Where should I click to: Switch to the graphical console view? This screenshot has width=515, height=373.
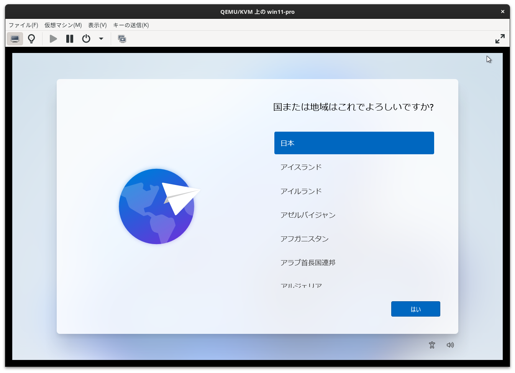tap(15, 38)
